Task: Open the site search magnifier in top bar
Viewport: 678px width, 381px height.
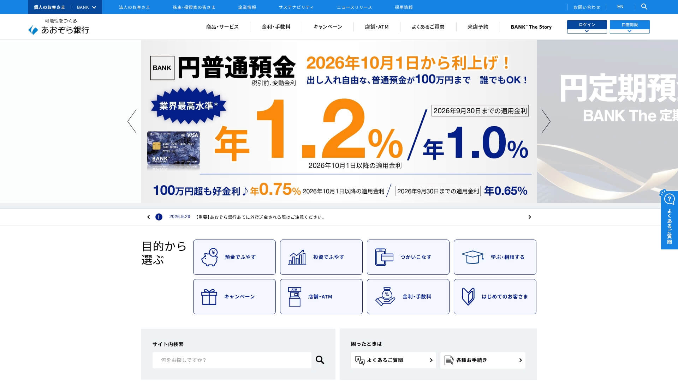Action: [644, 7]
